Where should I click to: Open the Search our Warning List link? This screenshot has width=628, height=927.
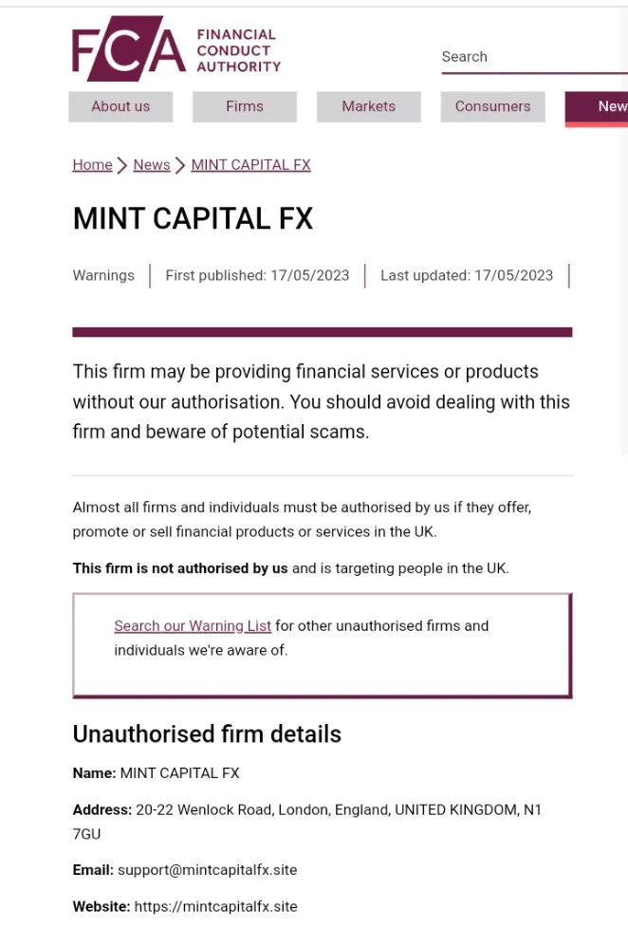[x=193, y=625]
